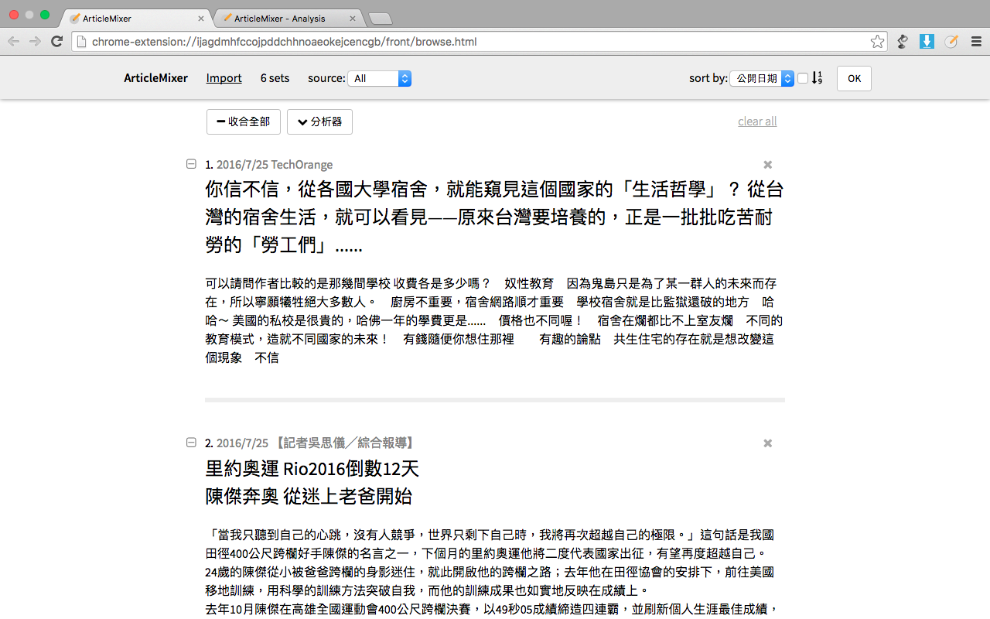Image resolution: width=990 pixels, height=619 pixels.
Task: Switch to the ArticleMixer - Analysis tab
Action: (287, 19)
